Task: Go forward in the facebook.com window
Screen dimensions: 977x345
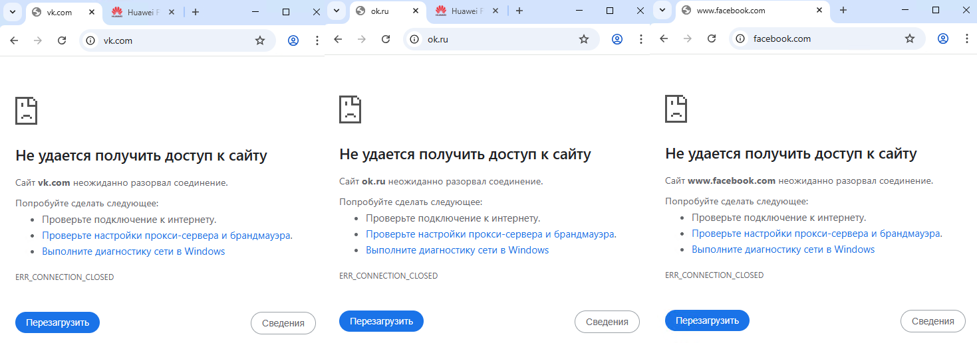Action: (688, 38)
